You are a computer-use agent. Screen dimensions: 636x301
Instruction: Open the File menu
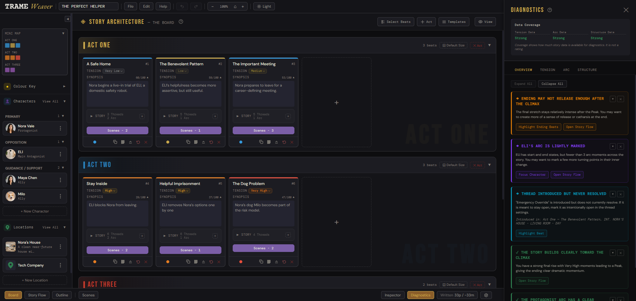(x=131, y=6)
